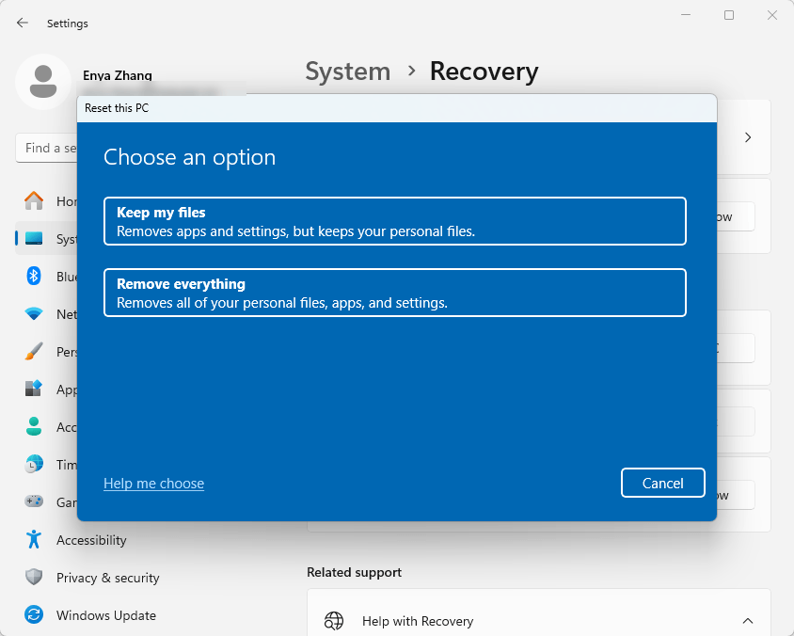Screen dimensions: 794x636
Task: Collapse the Help with Recovery section
Action: click(748, 621)
